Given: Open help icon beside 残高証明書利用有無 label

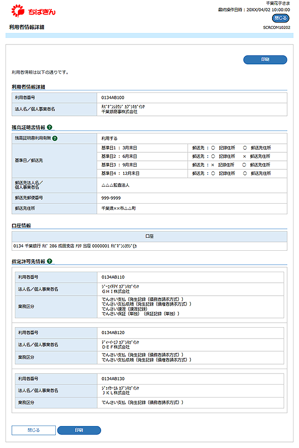Looking at the screenshot, I should tap(55, 138).
